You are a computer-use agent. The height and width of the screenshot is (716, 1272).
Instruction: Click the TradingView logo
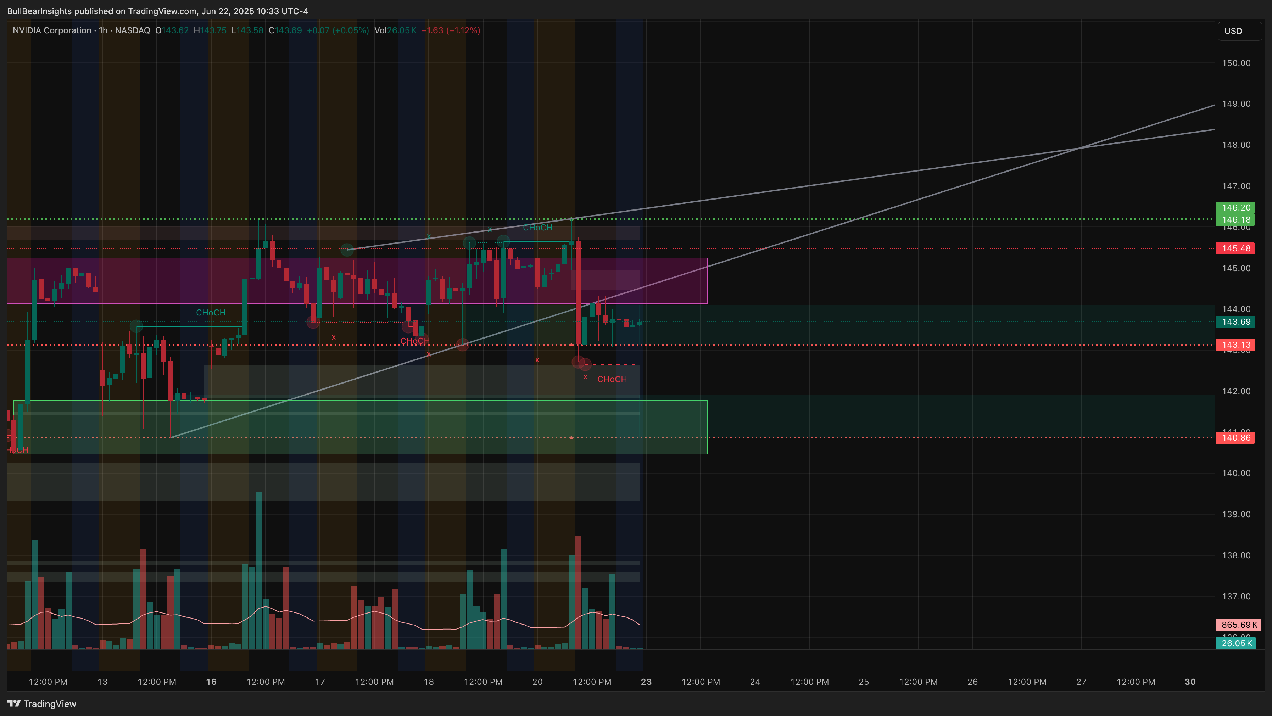tap(42, 704)
